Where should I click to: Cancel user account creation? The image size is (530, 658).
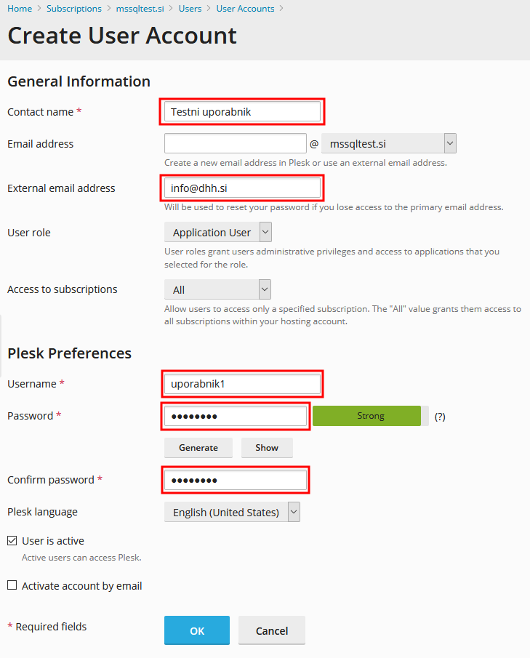click(x=271, y=630)
